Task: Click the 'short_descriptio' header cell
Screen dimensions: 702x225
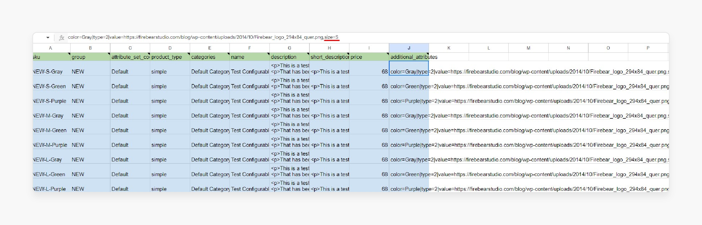Action: click(x=329, y=57)
